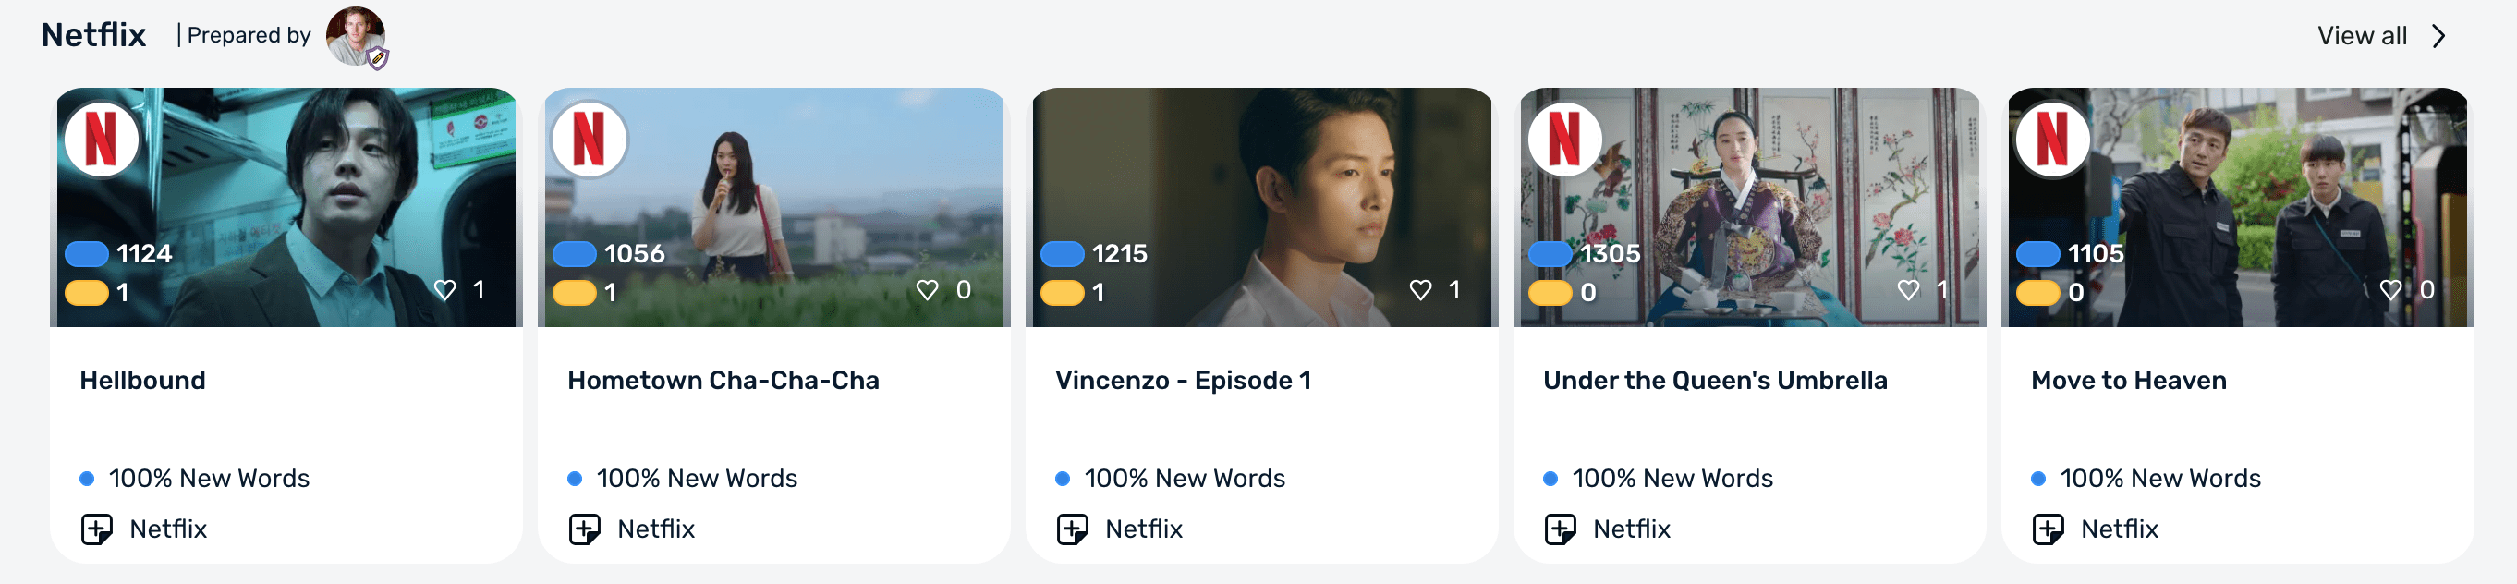Click Netflix logo on Move to Heaven thumbnail
Viewport: 2517px width, 584px height.
tap(2052, 139)
